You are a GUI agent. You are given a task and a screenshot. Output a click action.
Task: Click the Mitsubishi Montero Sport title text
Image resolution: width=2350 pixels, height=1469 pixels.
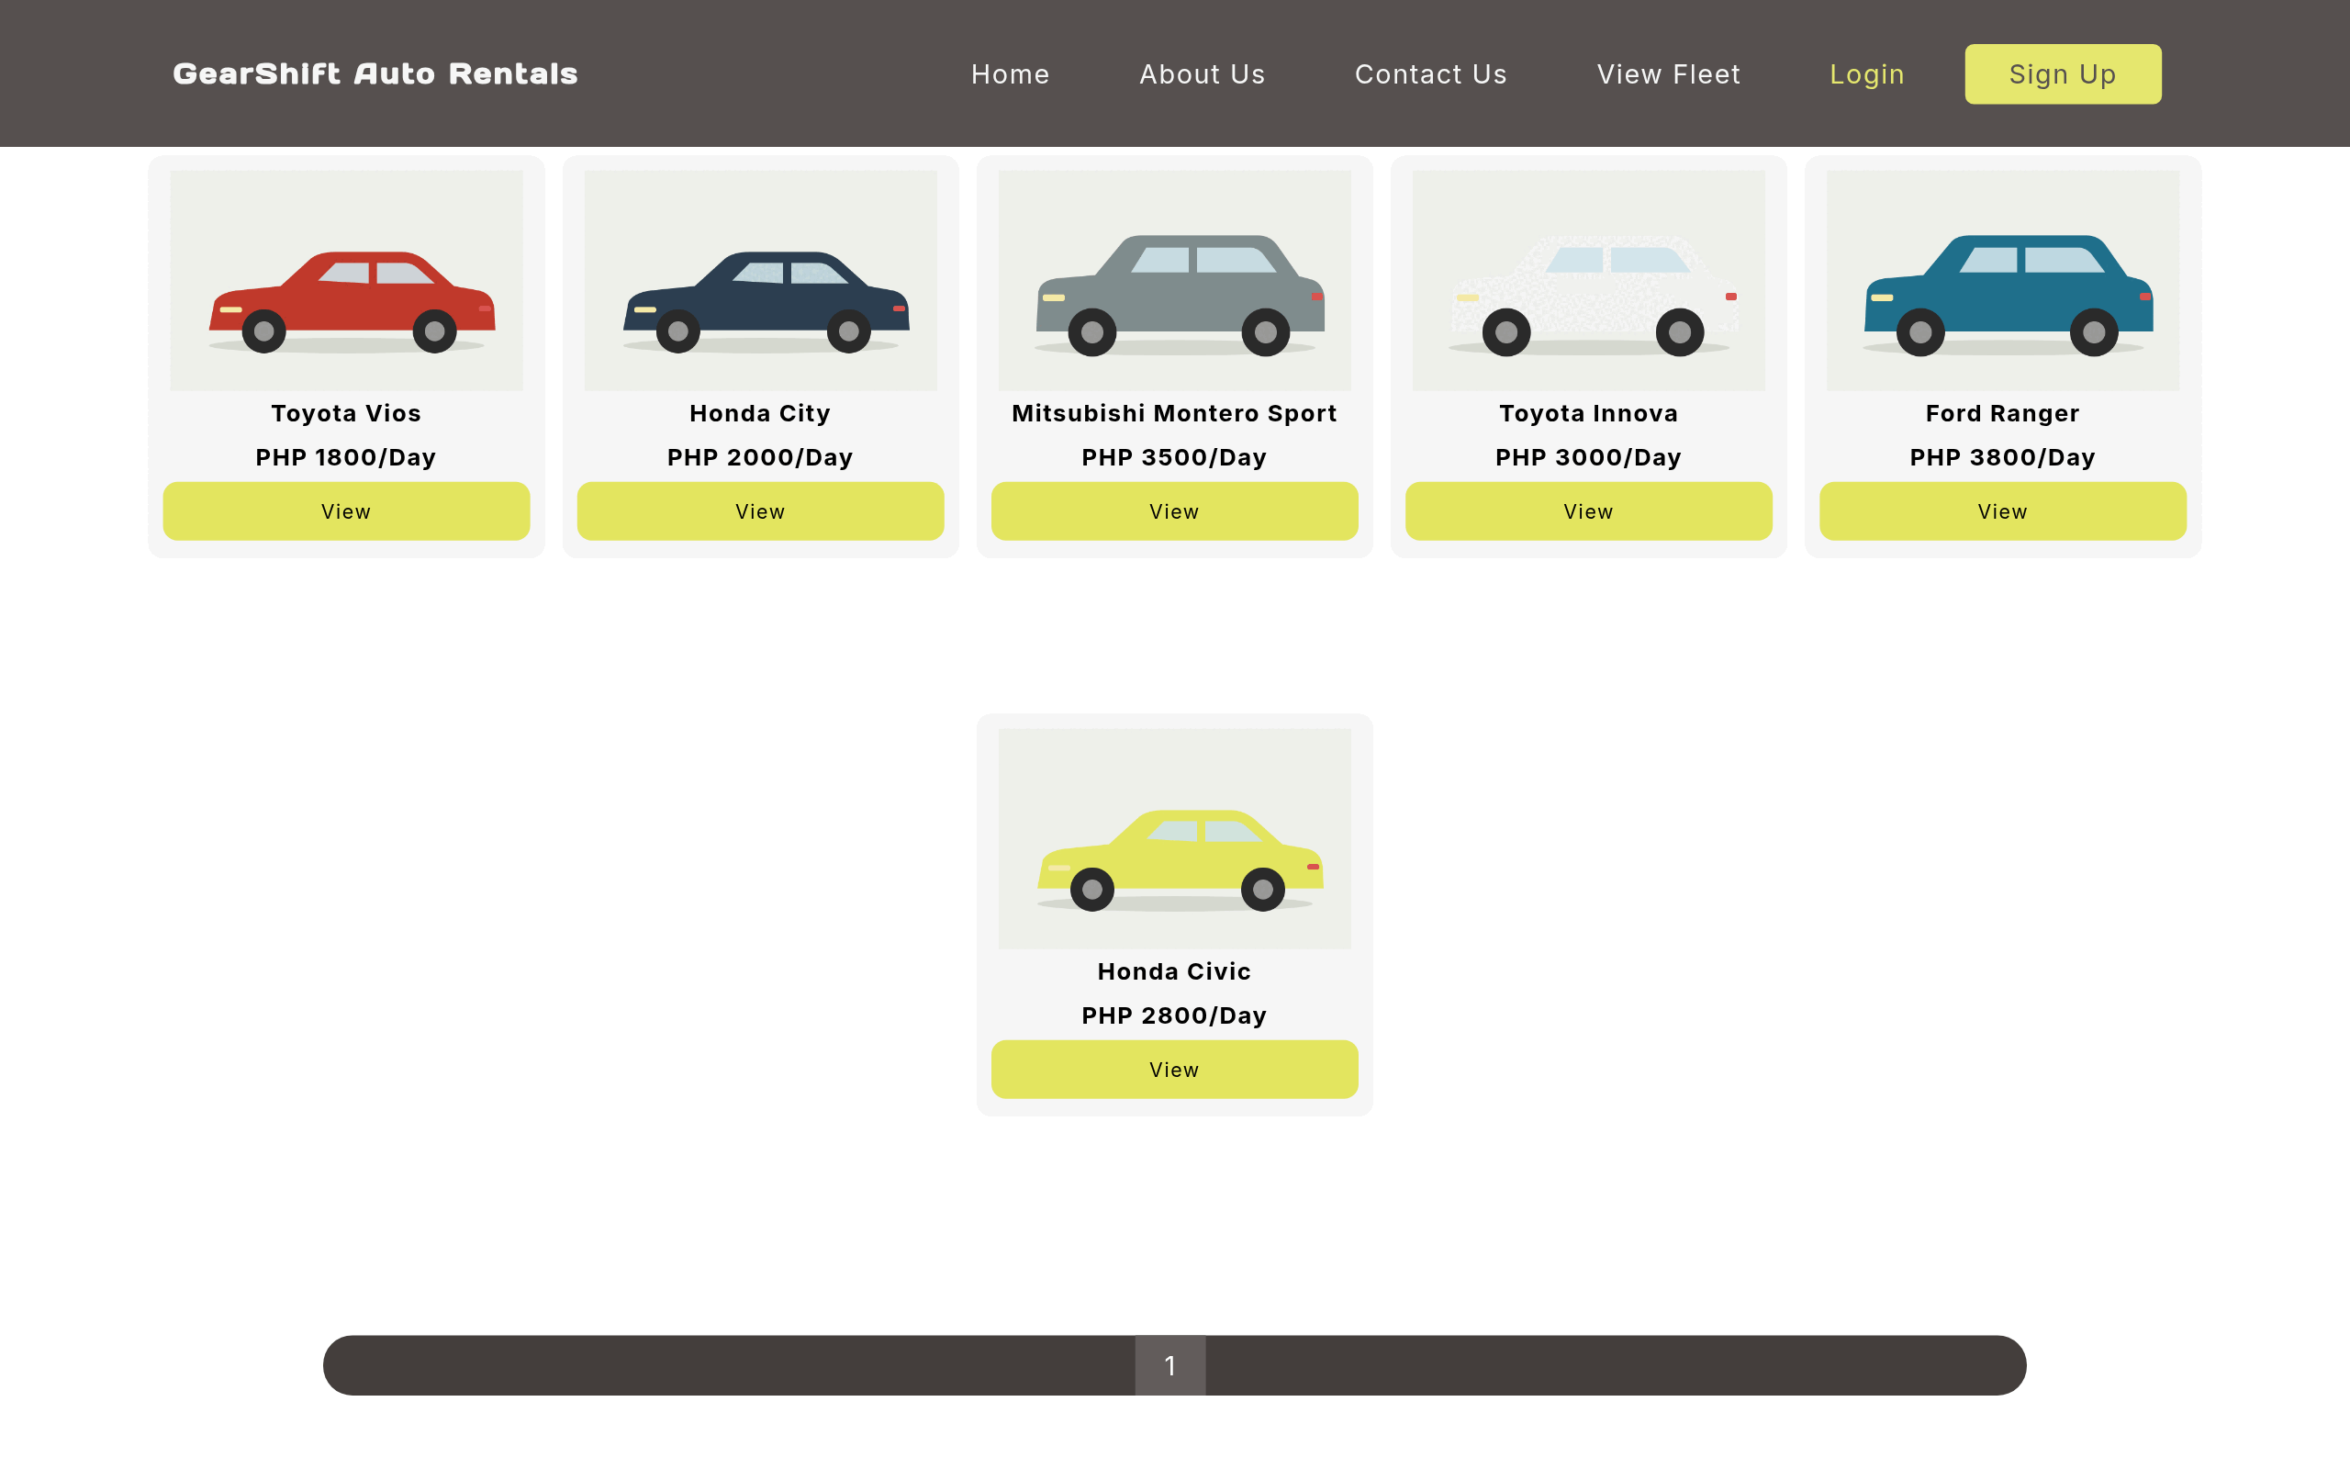tap(1175, 413)
